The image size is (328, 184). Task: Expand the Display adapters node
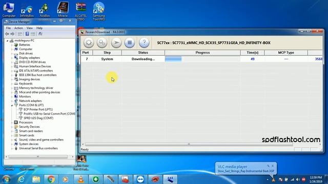pos(12,58)
